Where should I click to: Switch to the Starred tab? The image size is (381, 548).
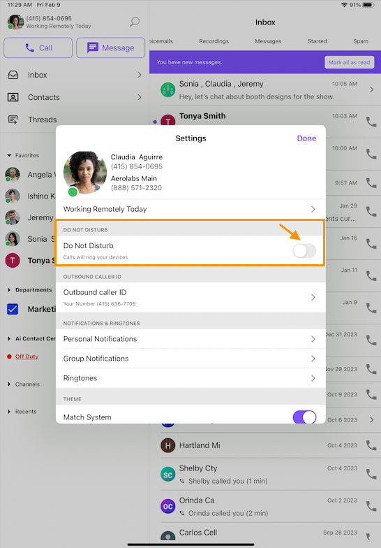point(317,41)
